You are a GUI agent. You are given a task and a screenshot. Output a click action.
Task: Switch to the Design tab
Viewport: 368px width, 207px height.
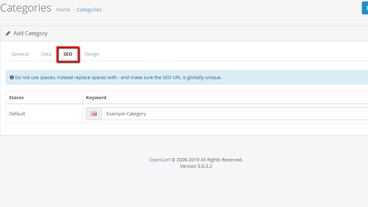[92, 54]
